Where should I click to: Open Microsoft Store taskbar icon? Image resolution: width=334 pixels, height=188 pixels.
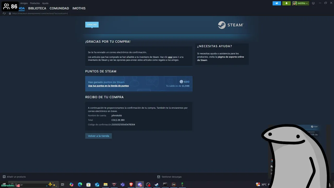[88, 185]
